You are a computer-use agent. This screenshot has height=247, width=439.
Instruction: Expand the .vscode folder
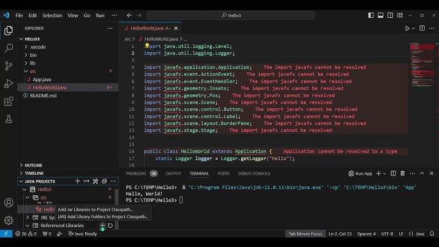pyautogui.click(x=38, y=47)
